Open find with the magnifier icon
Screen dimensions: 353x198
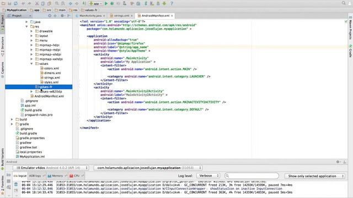pos(57,3)
